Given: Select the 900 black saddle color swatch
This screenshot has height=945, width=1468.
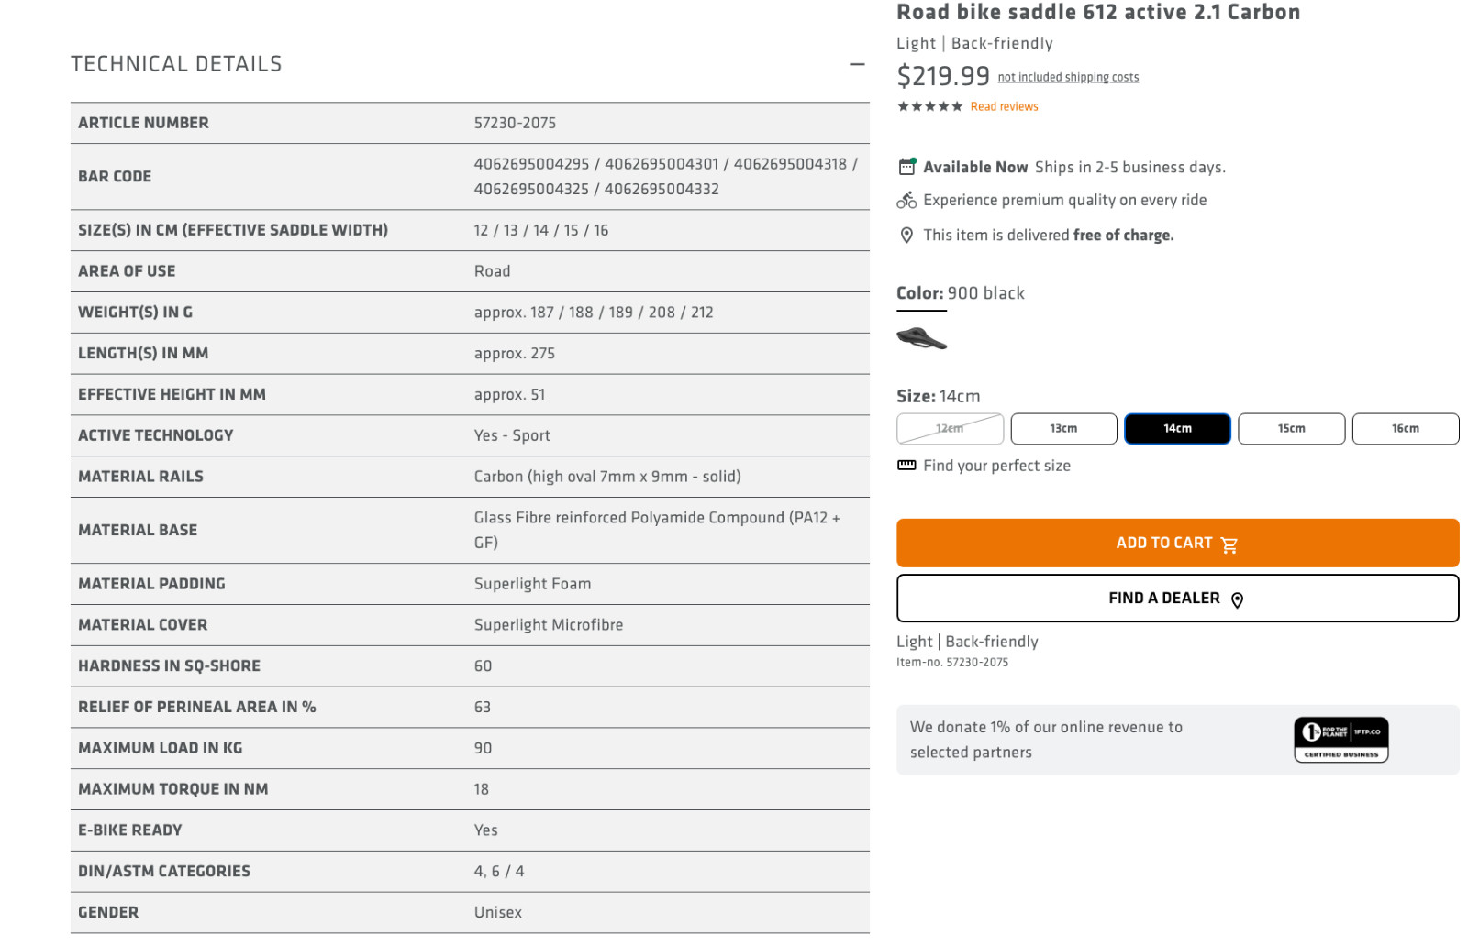Looking at the screenshot, I should tap(921, 339).
